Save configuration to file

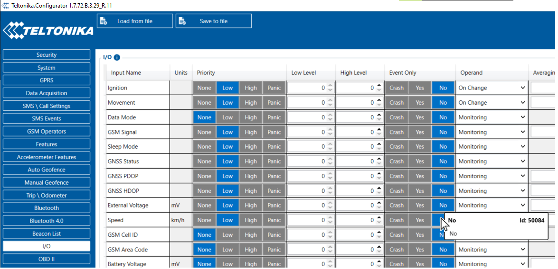click(214, 21)
